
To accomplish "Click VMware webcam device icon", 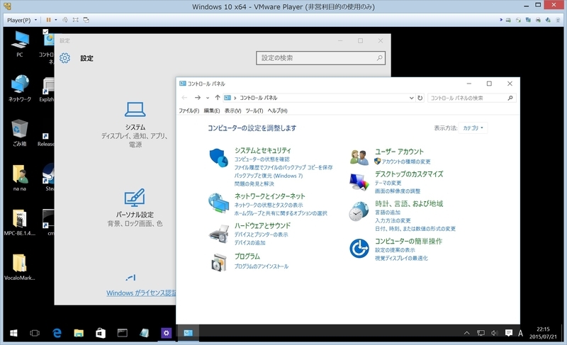I will point(558,21).
